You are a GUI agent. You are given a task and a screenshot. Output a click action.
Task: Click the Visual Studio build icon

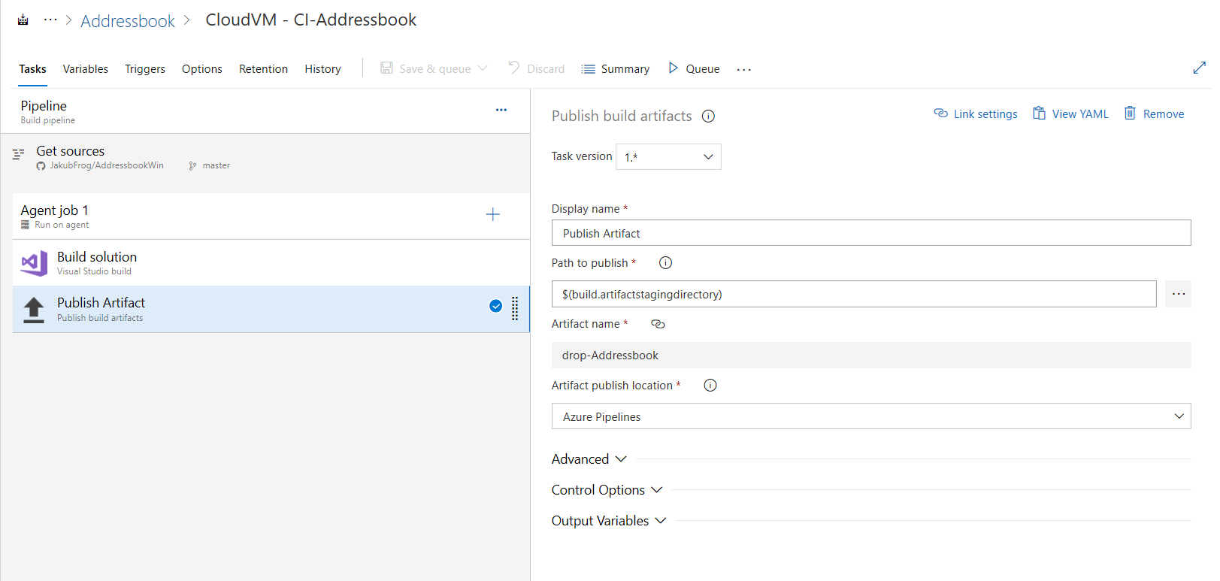[x=34, y=263]
